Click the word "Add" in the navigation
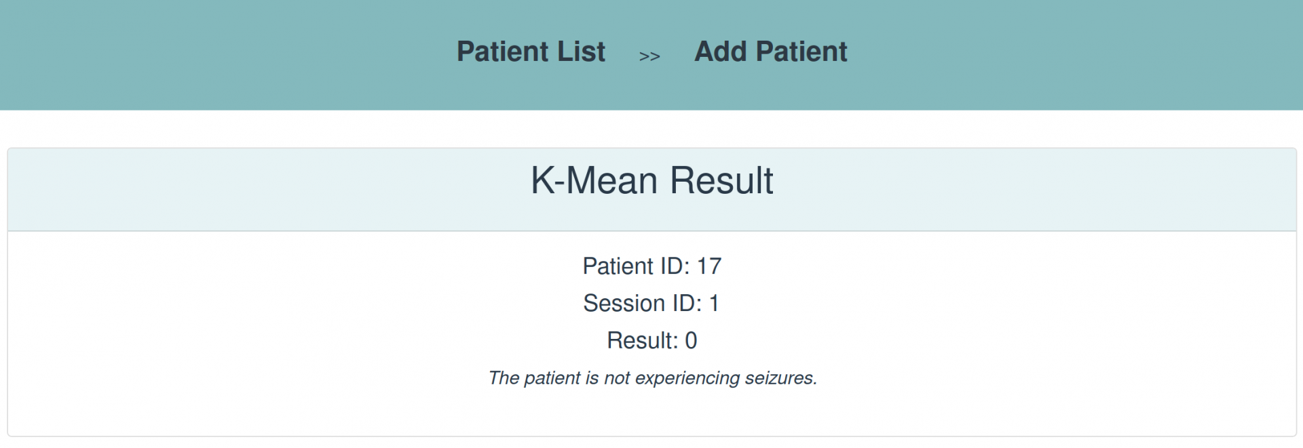The height and width of the screenshot is (448, 1303). [x=720, y=52]
